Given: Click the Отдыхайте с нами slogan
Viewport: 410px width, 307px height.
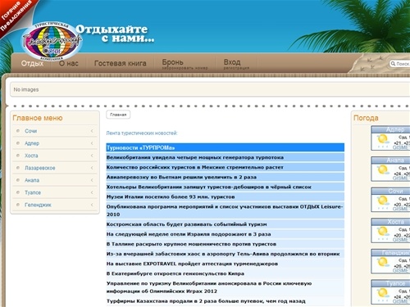Looking at the screenshot, I should (x=115, y=34).
